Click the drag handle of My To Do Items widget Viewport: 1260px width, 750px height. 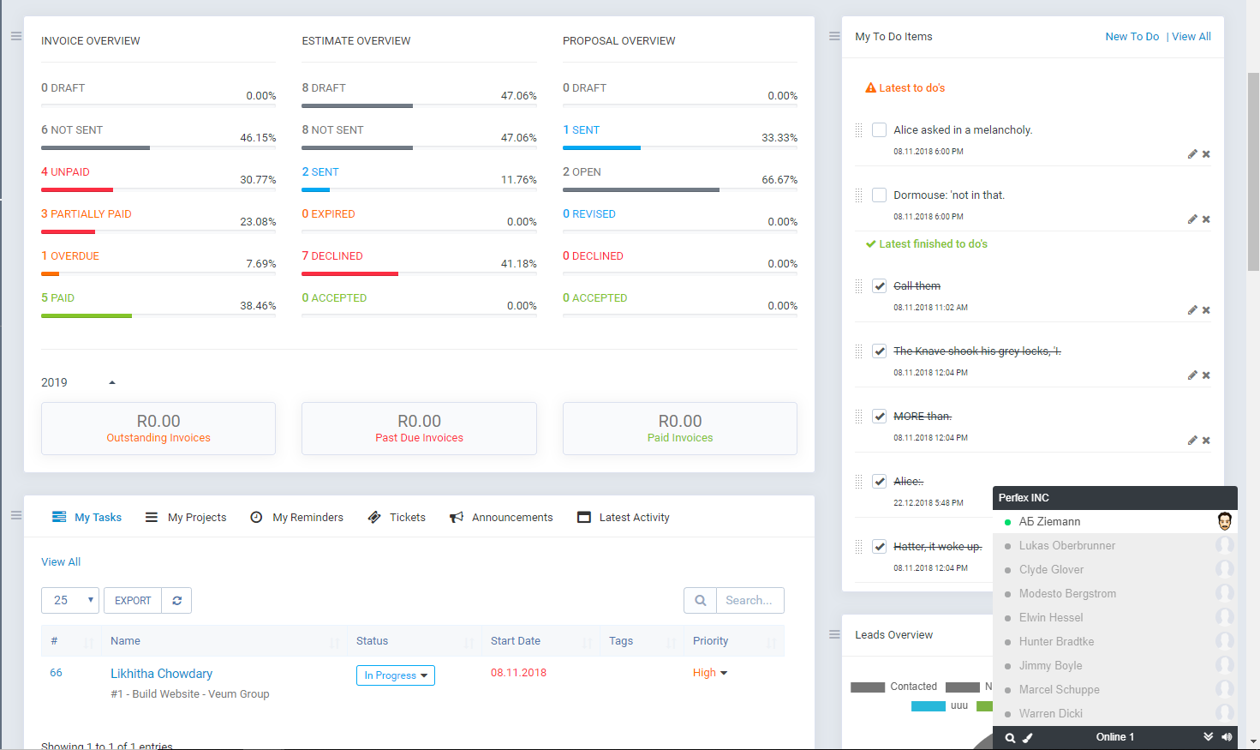pyautogui.click(x=834, y=36)
